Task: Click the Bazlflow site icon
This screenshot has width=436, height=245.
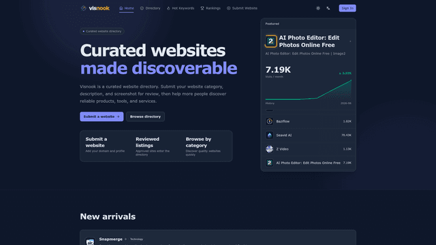Action: coord(269,121)
